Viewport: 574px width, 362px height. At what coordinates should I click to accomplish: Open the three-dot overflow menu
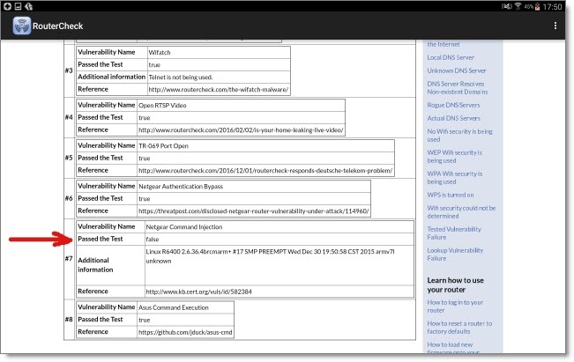(555, 26)
